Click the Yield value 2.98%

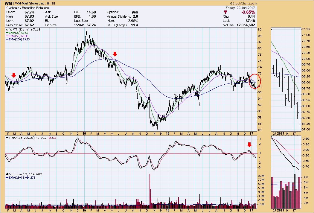(x=133, y=21)
